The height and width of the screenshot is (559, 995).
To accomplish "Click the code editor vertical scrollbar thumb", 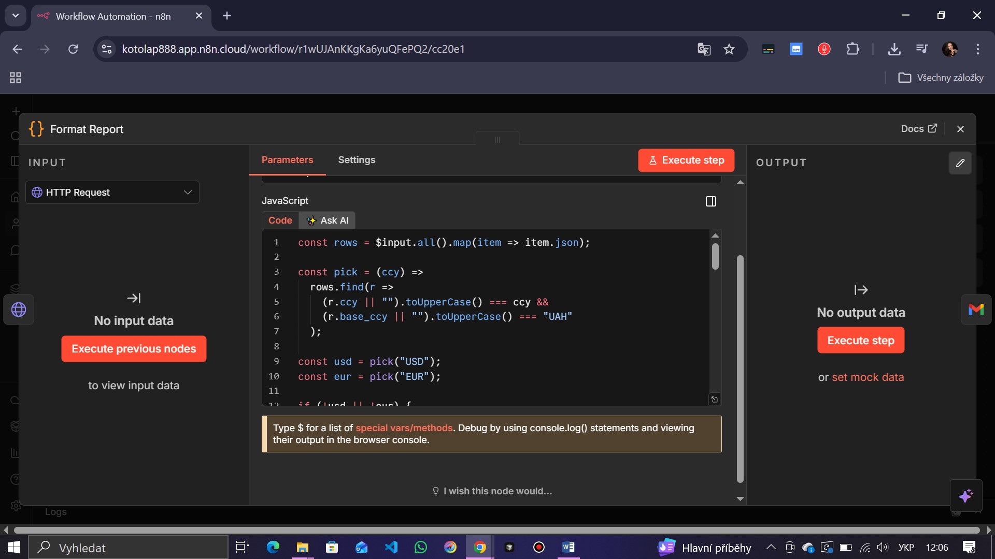I will (715, 256).
